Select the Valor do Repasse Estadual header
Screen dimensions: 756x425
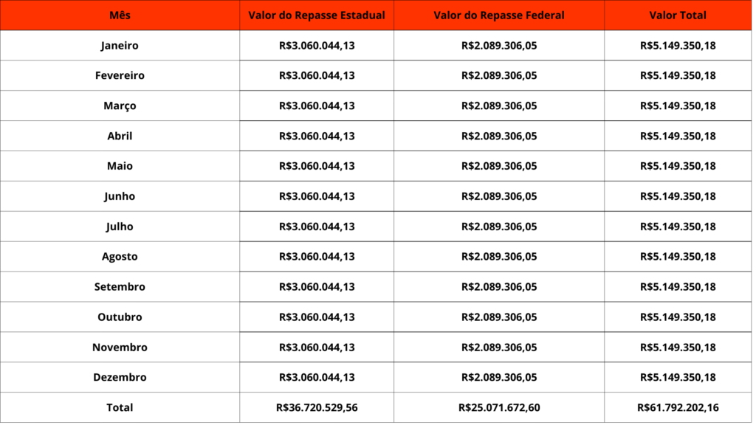(317, 15)
